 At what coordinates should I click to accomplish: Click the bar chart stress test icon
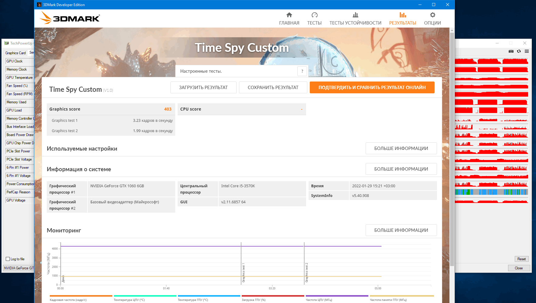coord(355,15)
